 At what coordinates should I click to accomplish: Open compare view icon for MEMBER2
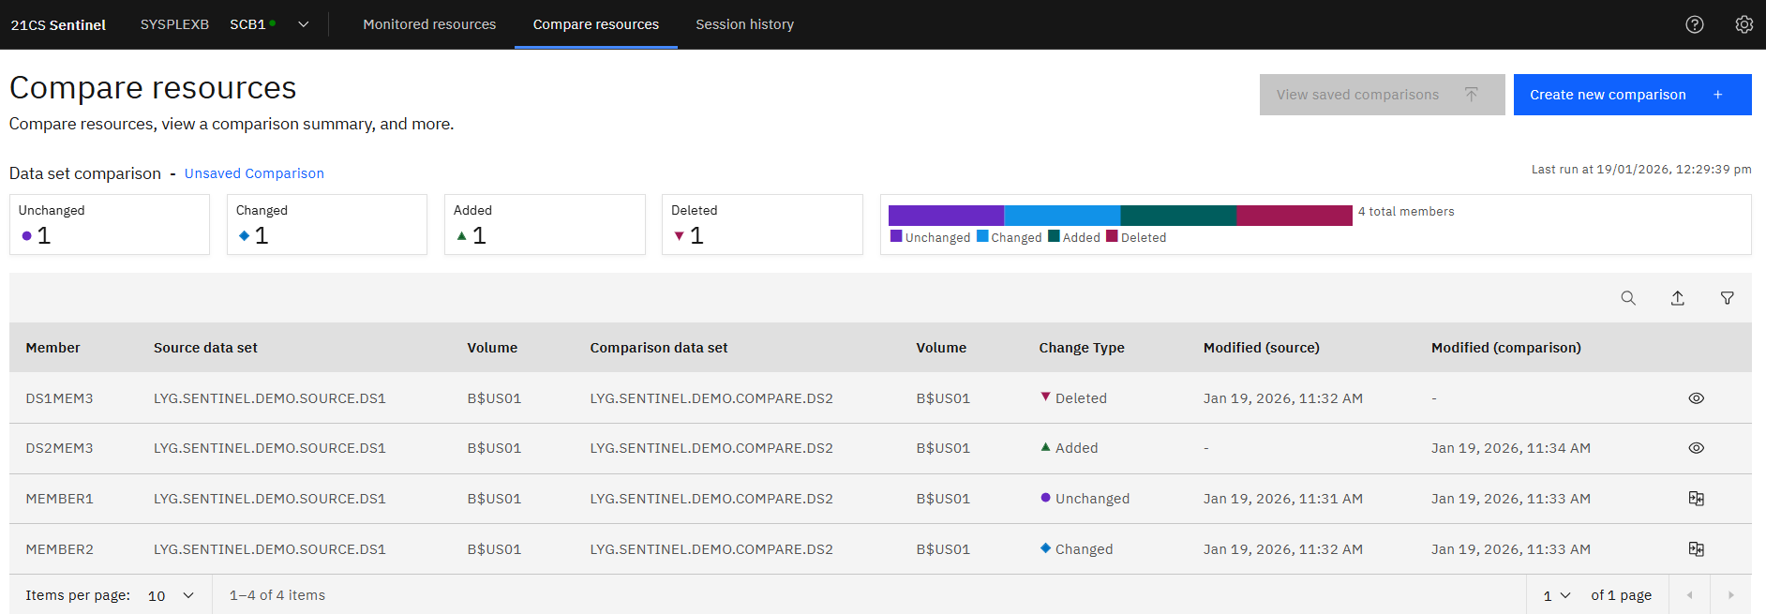coord(1696,549)
